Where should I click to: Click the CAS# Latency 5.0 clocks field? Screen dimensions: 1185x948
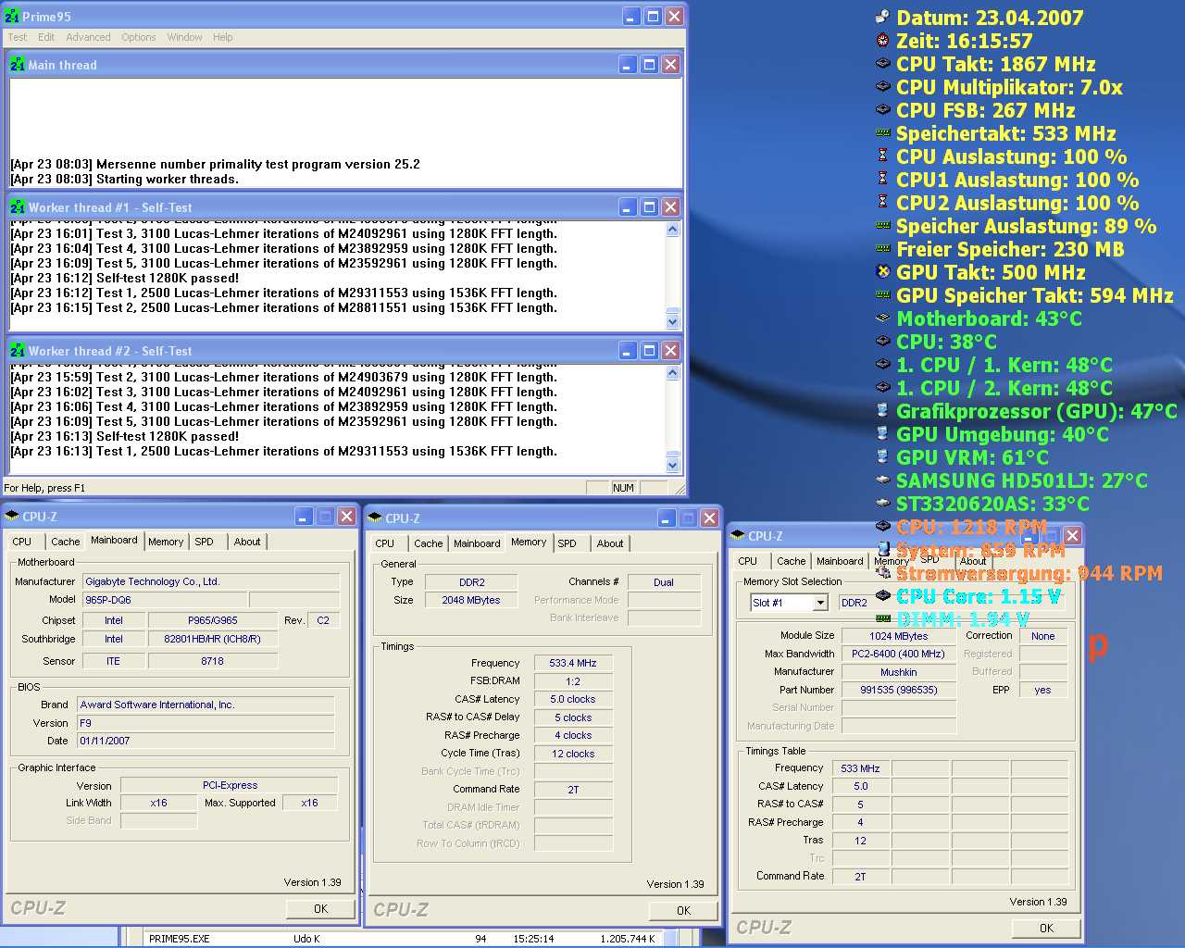(573, 699)
